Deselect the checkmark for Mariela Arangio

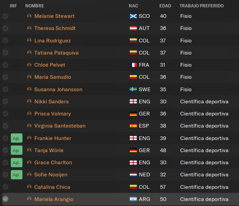pos(5,199)
